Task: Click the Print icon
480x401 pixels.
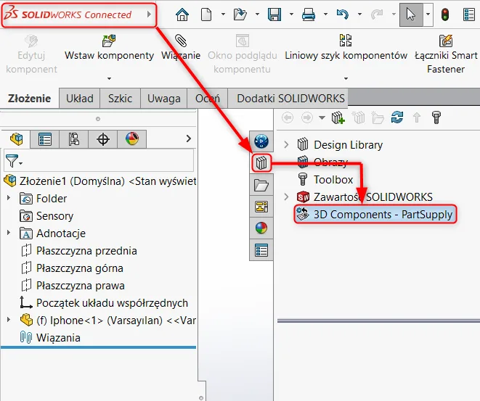Action: [309, 15]
